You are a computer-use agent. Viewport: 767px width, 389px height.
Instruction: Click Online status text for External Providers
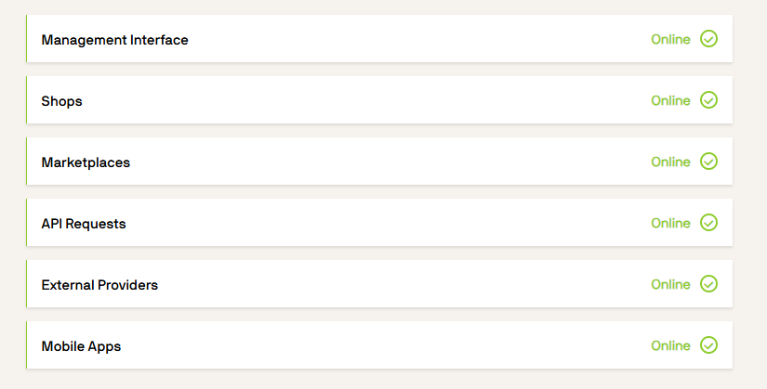point(670,284)
